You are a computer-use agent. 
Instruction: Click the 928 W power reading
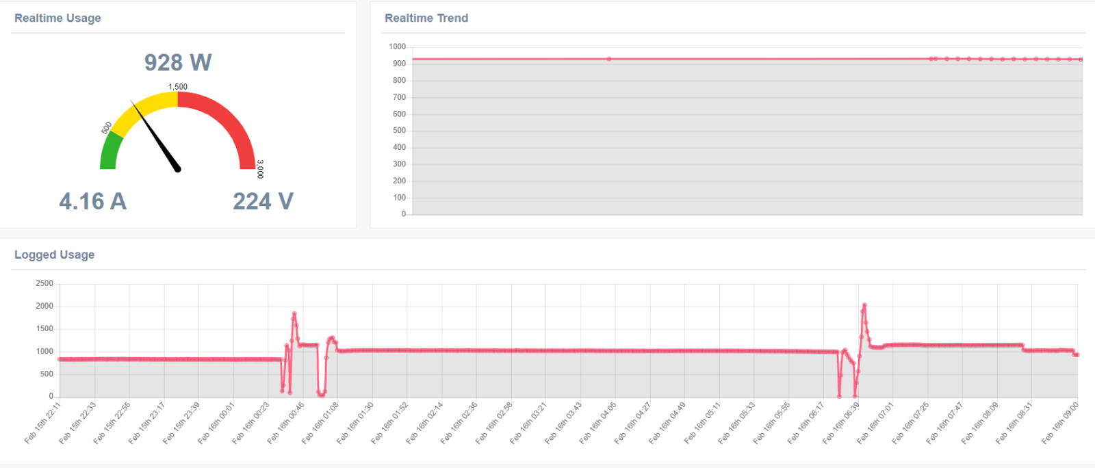[x=178, y=63]
